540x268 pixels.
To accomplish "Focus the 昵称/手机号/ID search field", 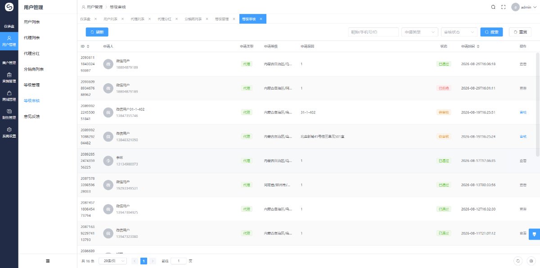I will (373, 32).
